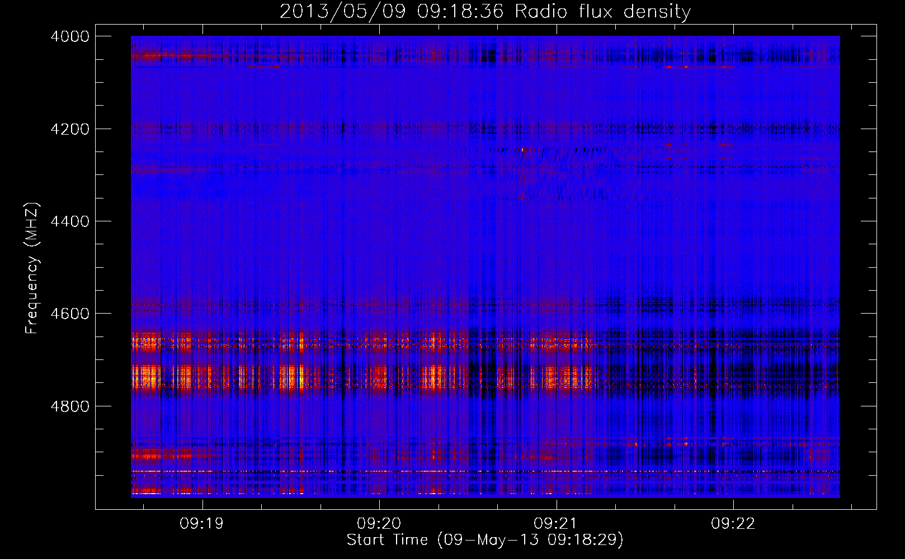Click the 09:21 time tick label
The width and height of the screenshot is (905, 559).
click(x=556, y=524)
